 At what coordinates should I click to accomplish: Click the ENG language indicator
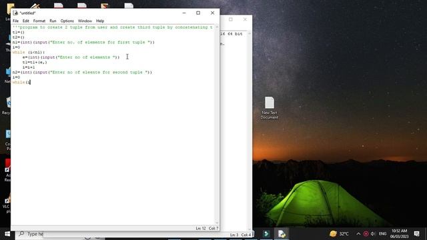coord(382,234)
